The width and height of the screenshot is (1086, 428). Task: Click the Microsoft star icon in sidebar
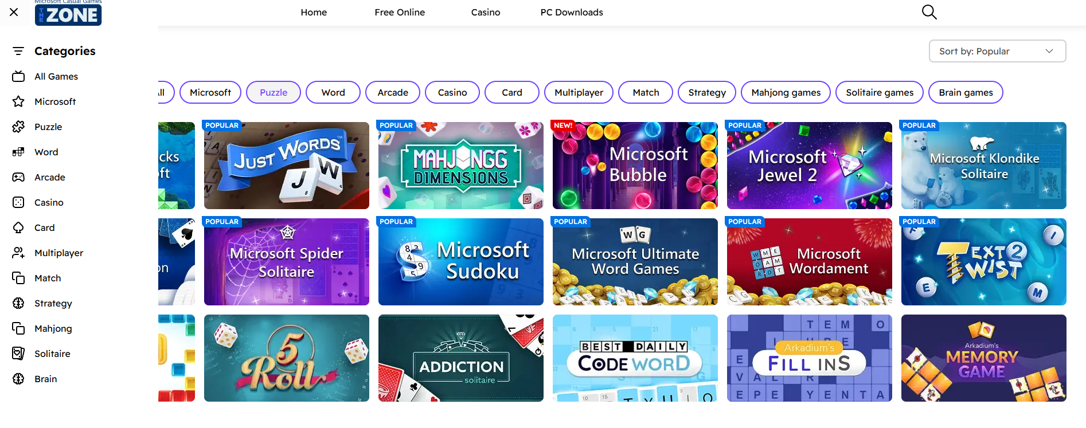click(x=18, y=101)
